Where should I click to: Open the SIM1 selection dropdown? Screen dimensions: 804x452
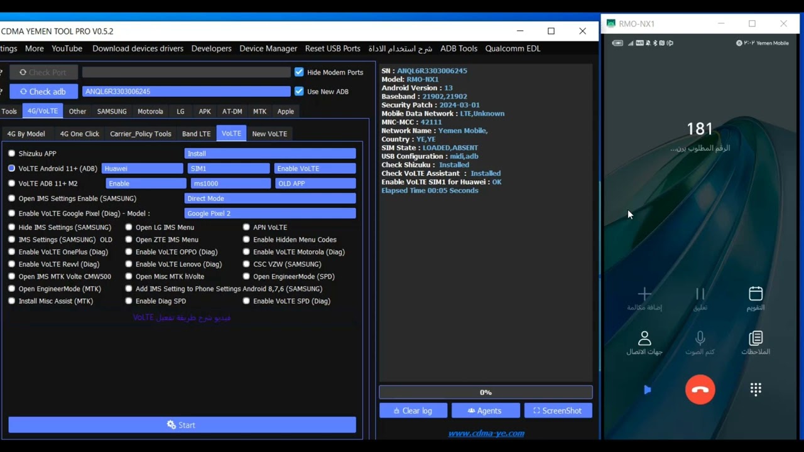(229, 168)
